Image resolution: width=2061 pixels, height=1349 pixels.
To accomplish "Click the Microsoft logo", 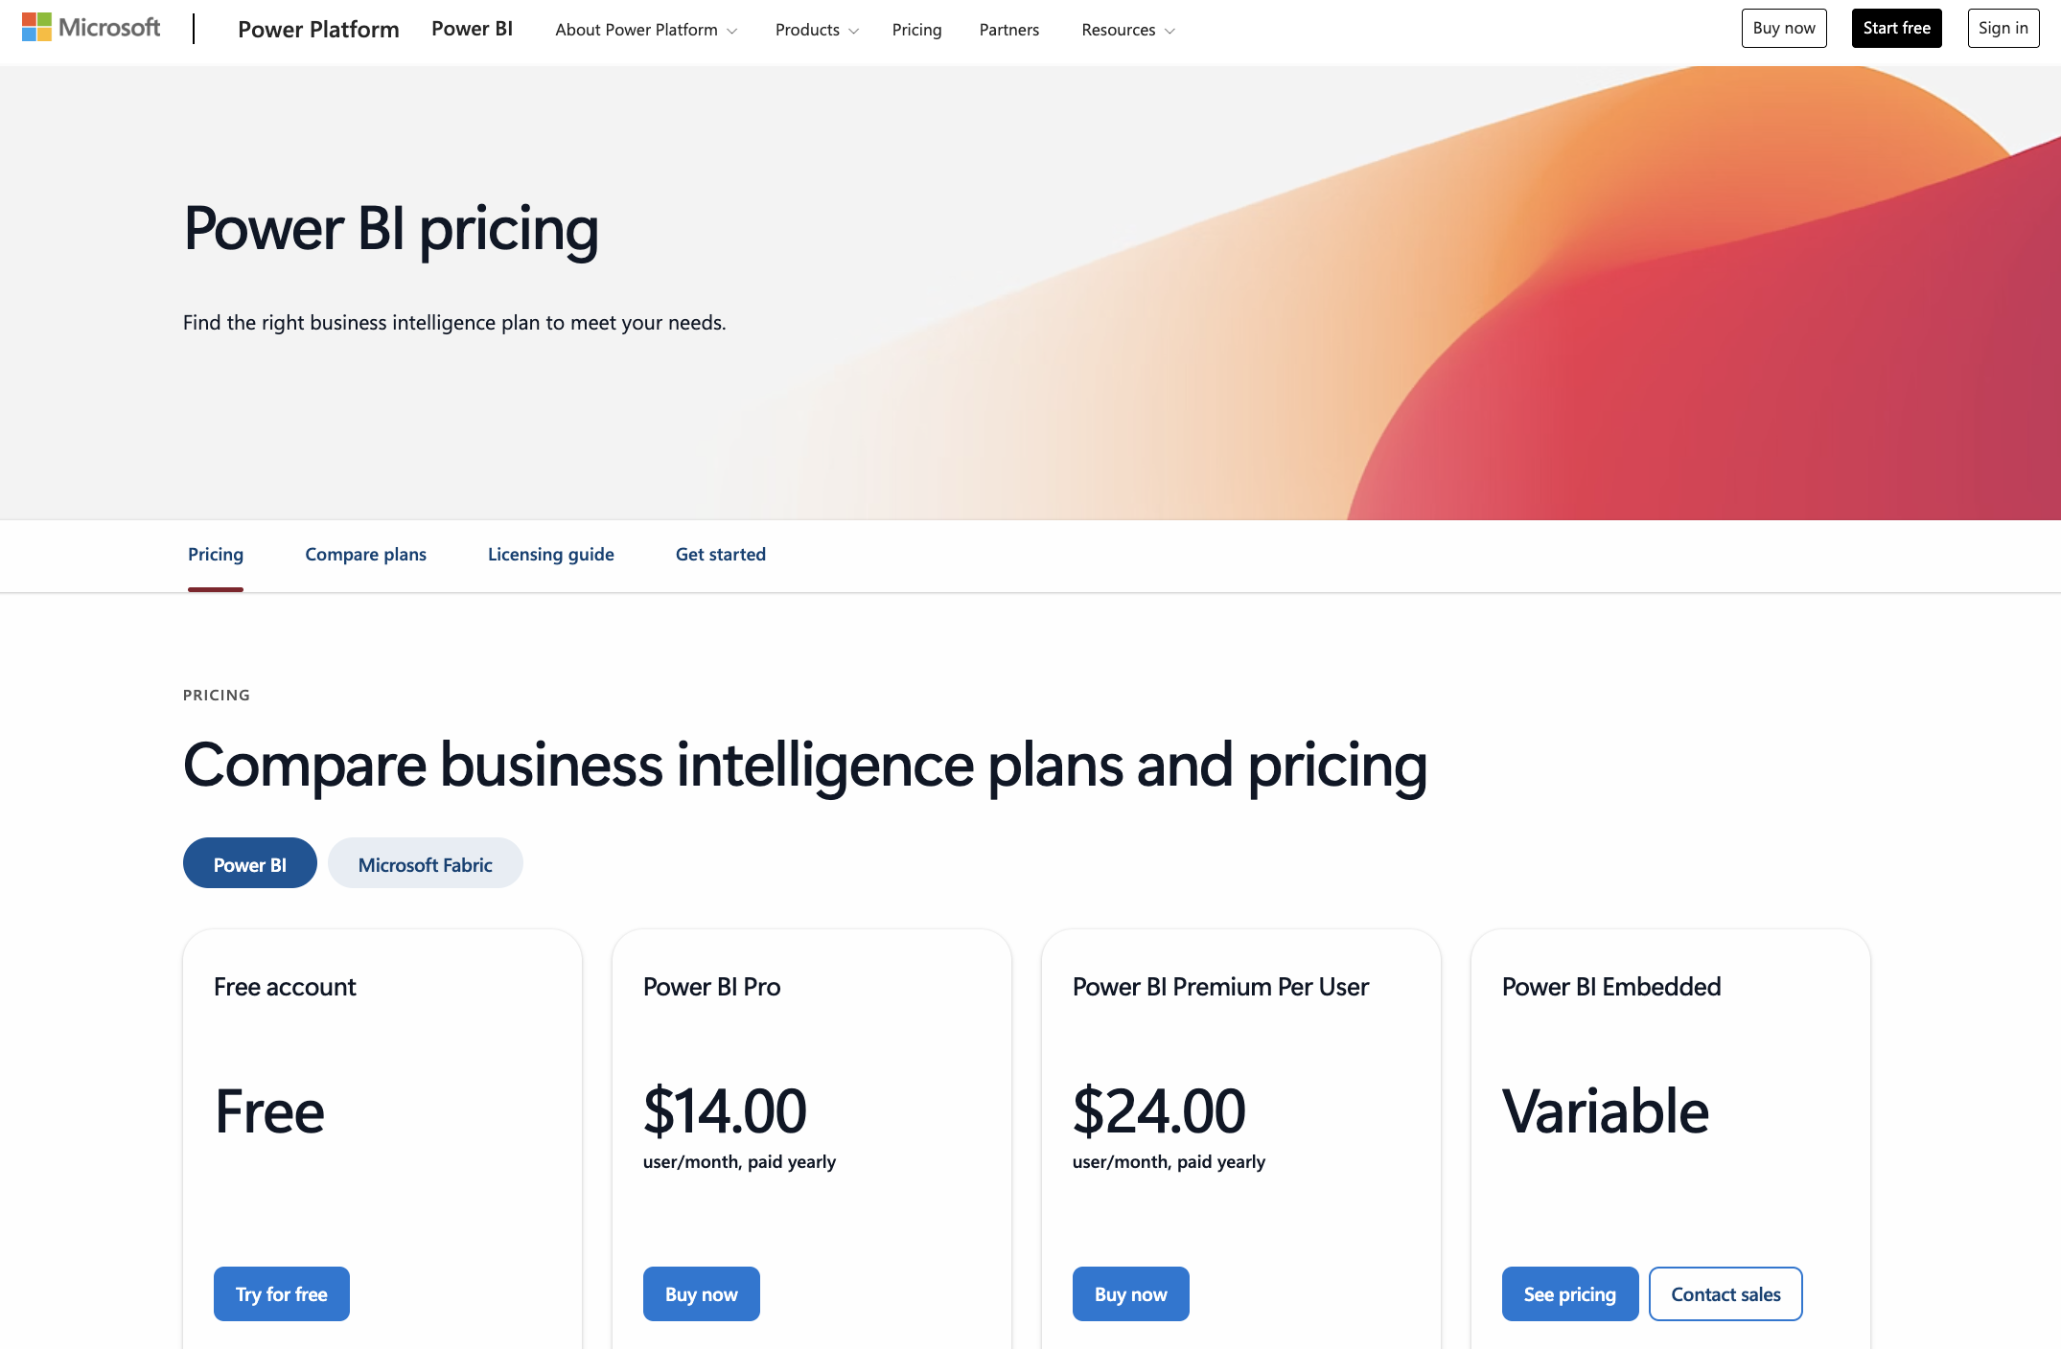I will coord(91,28).
